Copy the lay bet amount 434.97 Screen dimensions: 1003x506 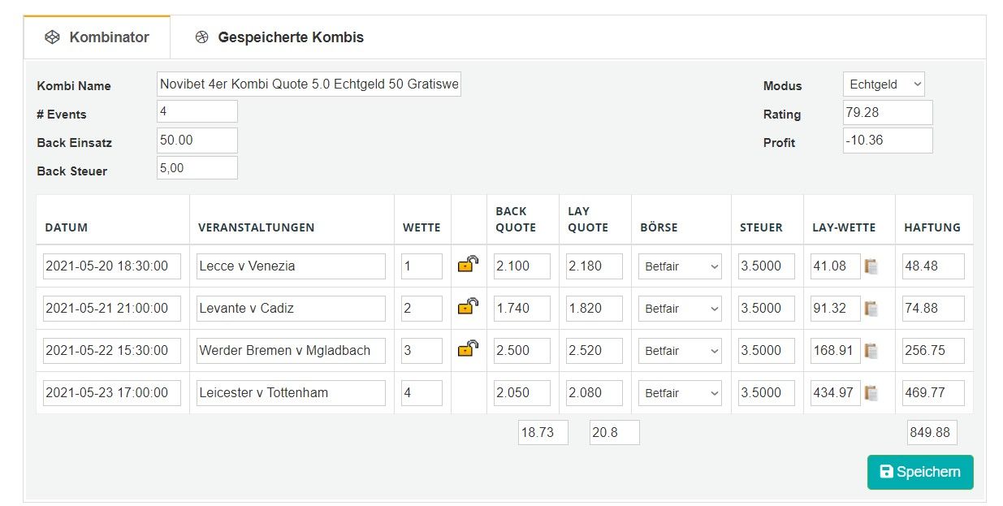[871, 393]
